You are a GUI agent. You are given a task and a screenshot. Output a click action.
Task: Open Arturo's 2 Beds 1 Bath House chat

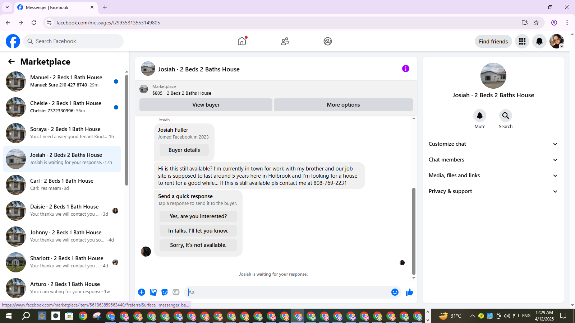click(62, 288)
